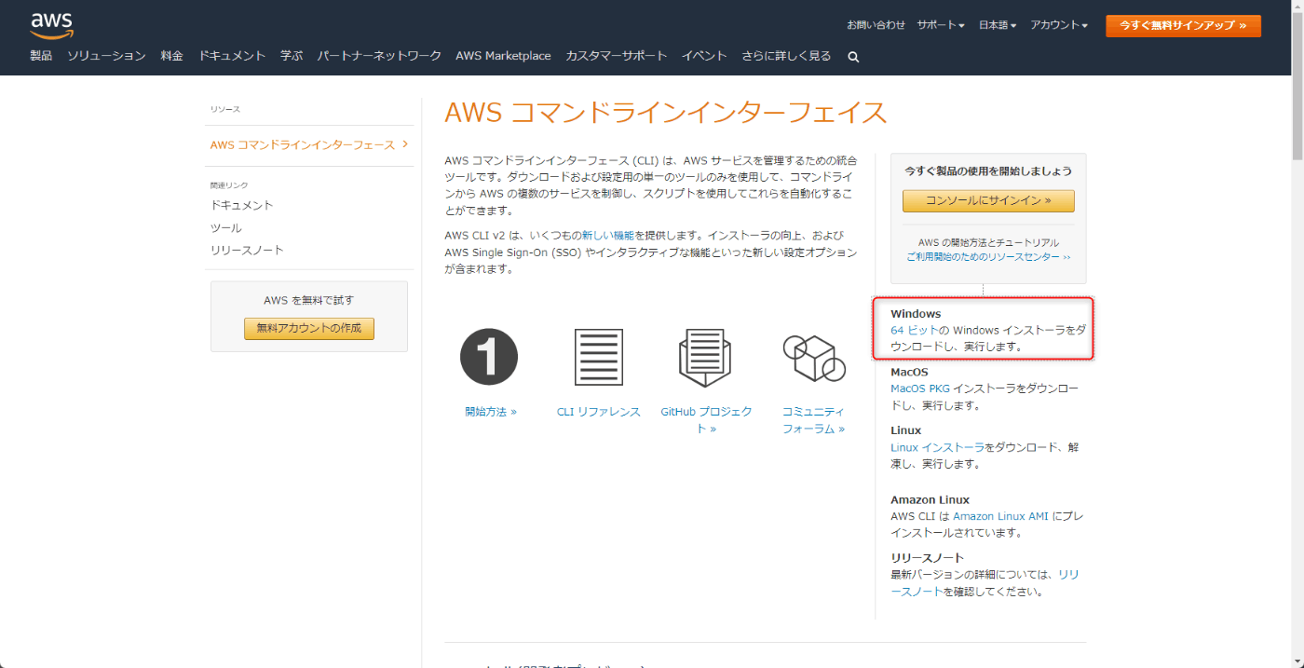Click the 64 ビット Windows installer link

click(x=914, y=330)
